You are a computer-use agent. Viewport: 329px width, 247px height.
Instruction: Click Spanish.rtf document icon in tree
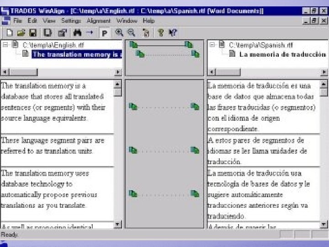pyautogui.click(x=222, y=44)
